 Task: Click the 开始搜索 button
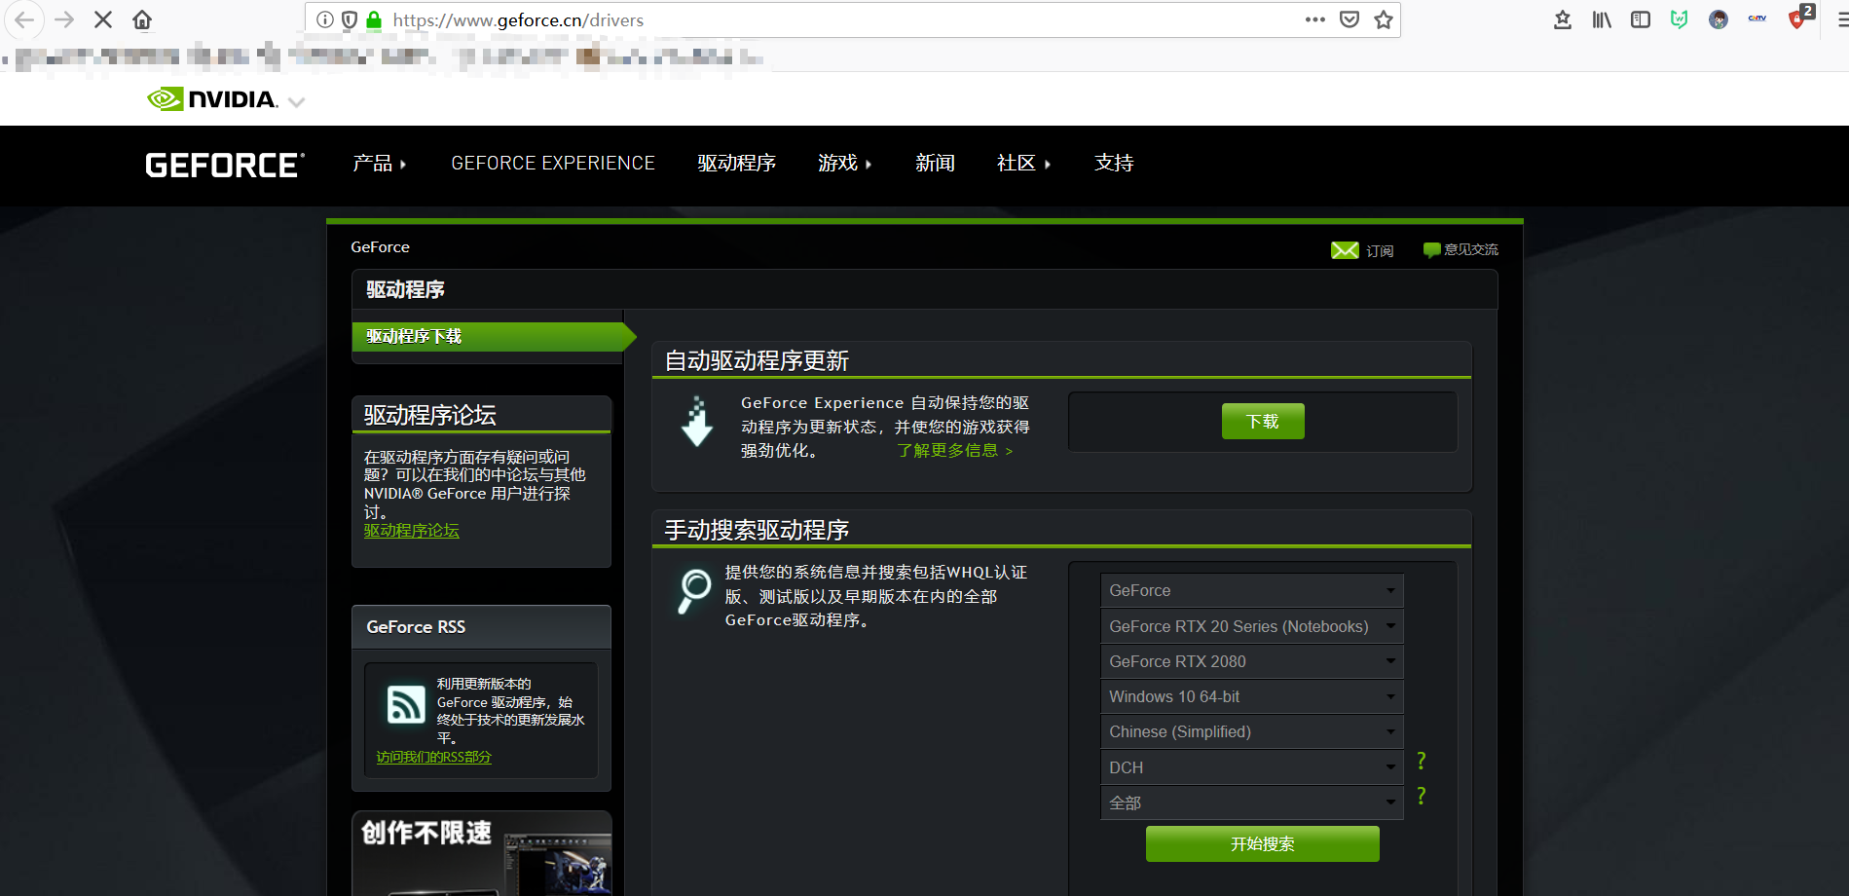tap(1263, 844)
